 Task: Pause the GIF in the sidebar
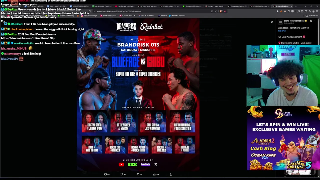click(287, 172)
